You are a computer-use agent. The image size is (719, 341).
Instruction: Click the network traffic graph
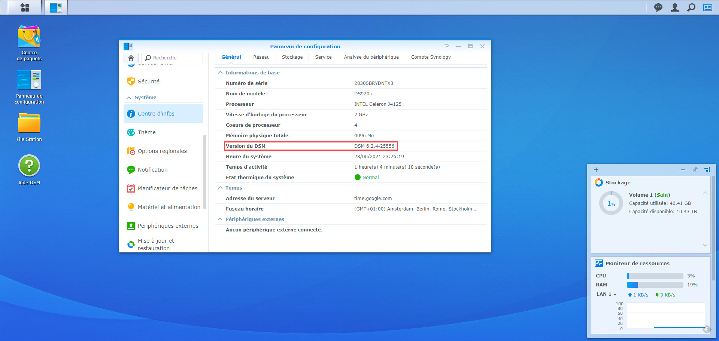[x=665, y=316]
